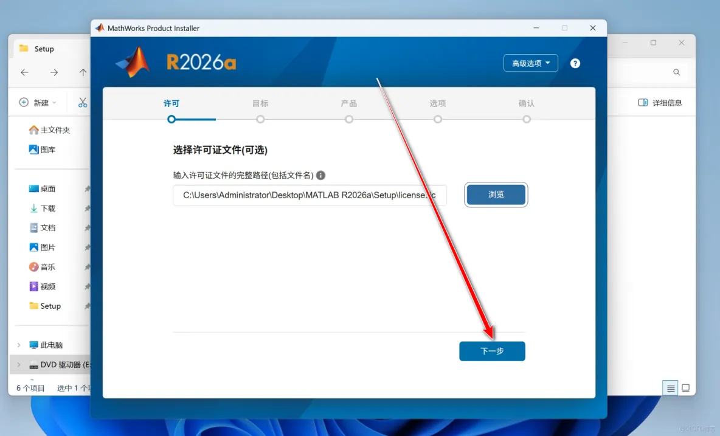Select the 许可 step tab
Viewport: 720px width, 436px height.
tap(171, 104)
